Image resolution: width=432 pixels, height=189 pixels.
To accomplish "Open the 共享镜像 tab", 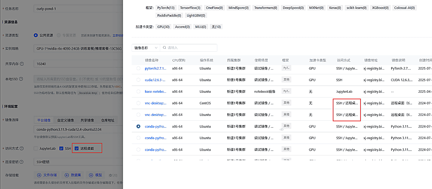I will tap(87, 120).
